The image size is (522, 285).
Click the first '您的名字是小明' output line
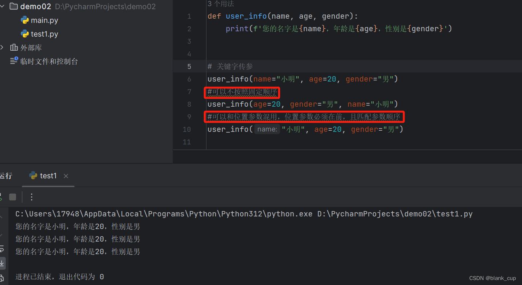[x=78, y=227]
